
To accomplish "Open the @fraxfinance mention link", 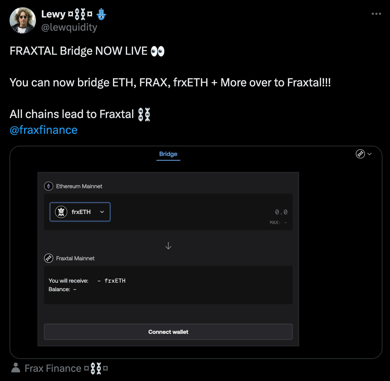I will (x=43, y=130).
